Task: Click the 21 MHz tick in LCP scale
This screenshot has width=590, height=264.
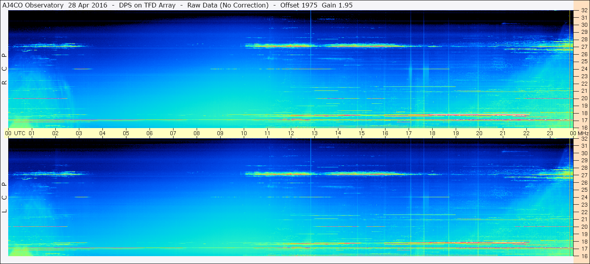Action: coord(584,219)
